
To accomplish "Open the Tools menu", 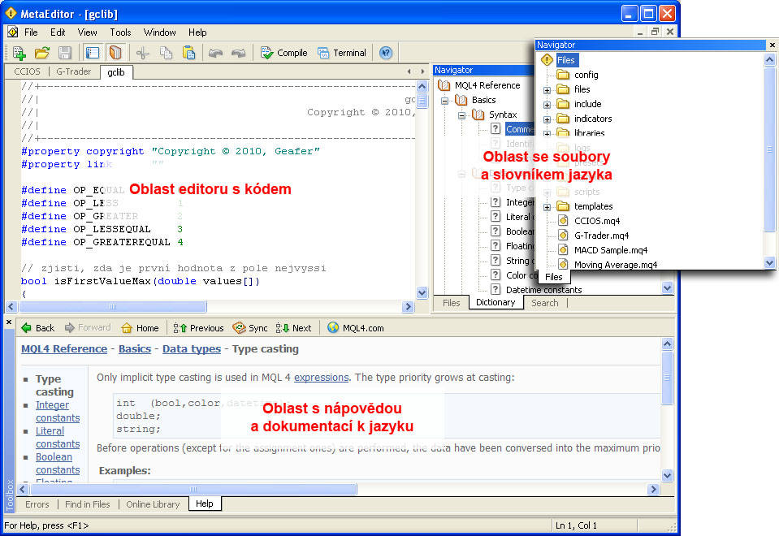I will (120, 32).
